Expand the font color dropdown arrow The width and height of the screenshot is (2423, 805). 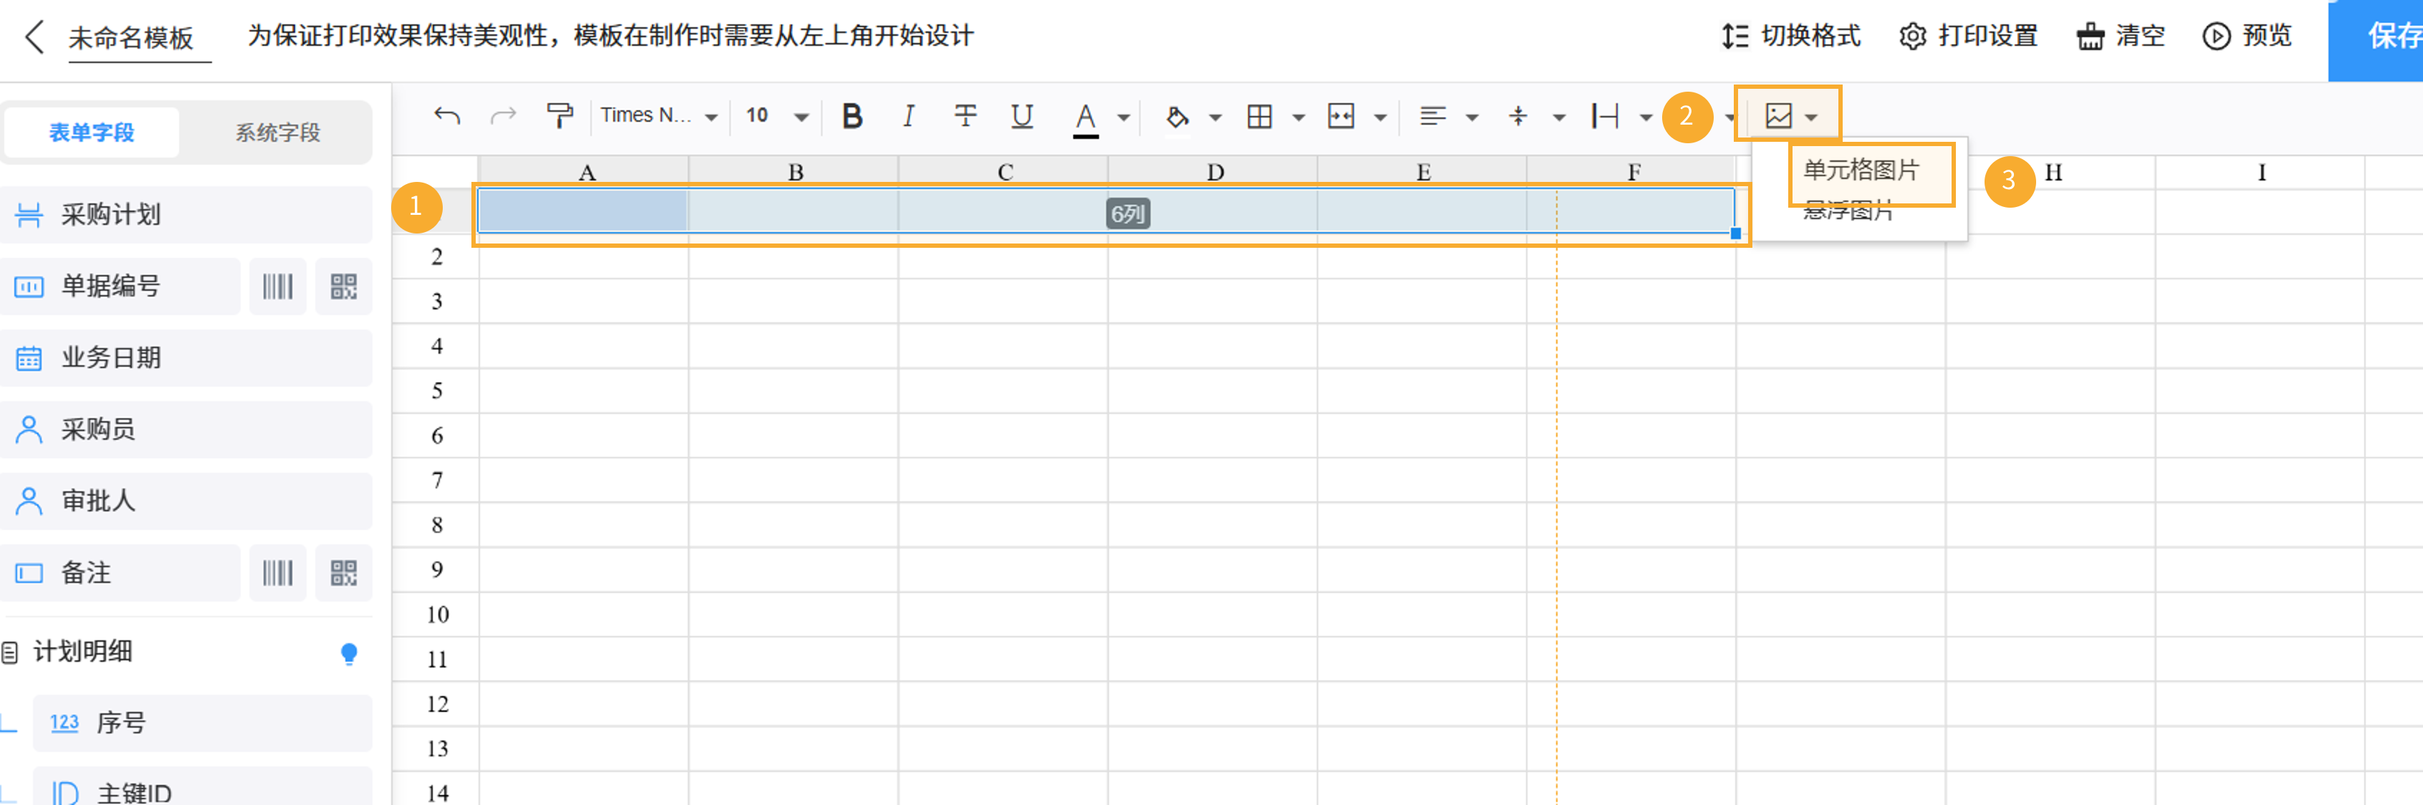click(x=1123, y=117)
